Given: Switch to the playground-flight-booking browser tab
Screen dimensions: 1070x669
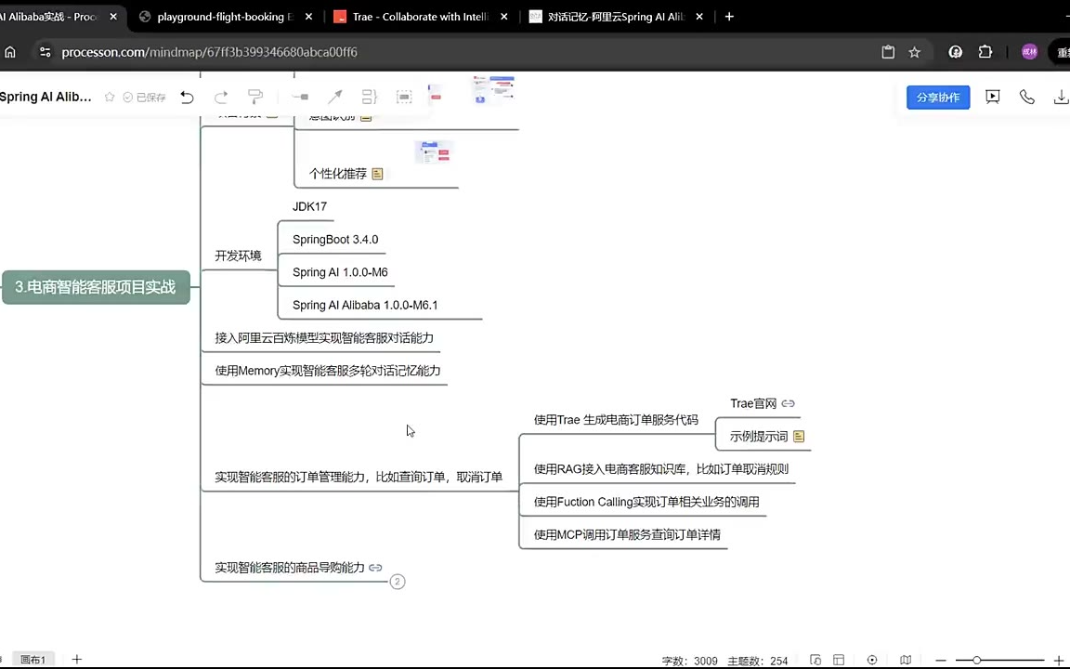Looking at the screenshot, I should point(224,17).
